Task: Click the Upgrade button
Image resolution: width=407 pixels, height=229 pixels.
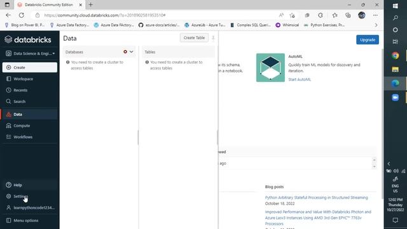Action: click(368, 39)
